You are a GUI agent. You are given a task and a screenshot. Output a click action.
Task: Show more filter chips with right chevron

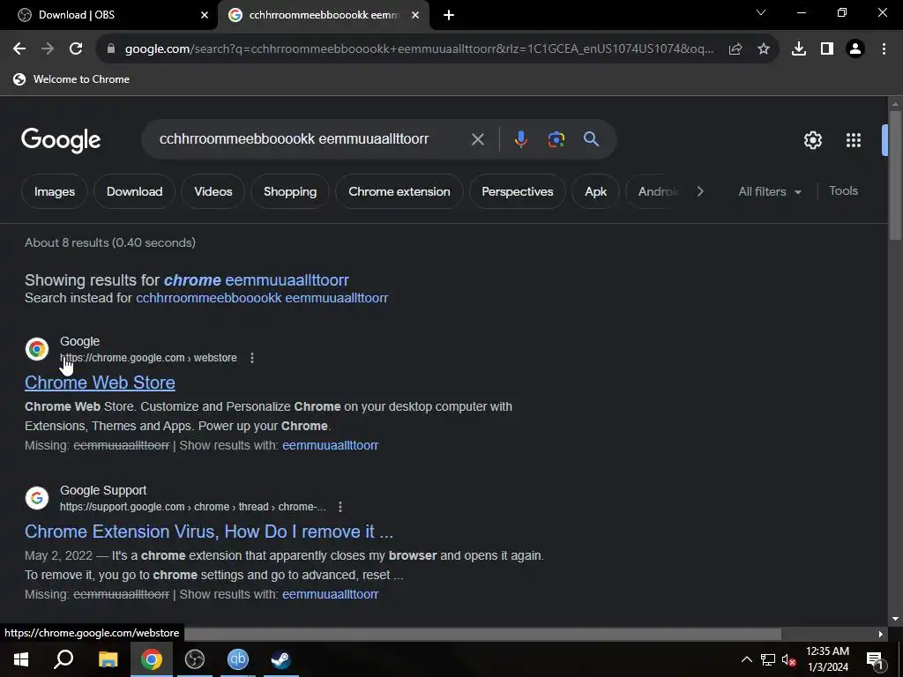coord(700,191)
